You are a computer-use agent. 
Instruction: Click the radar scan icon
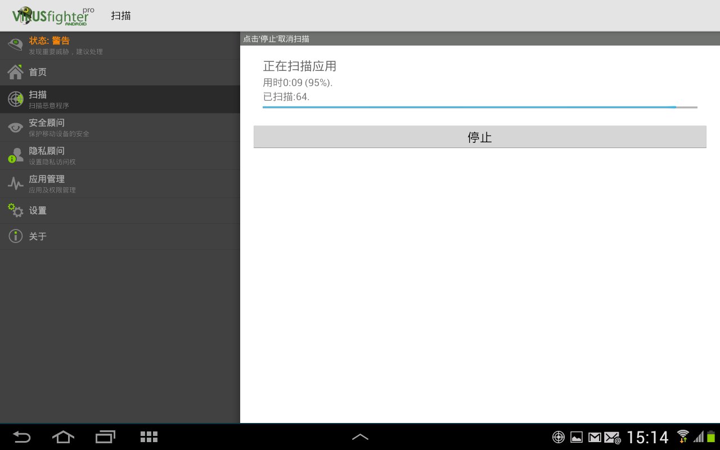15,100
